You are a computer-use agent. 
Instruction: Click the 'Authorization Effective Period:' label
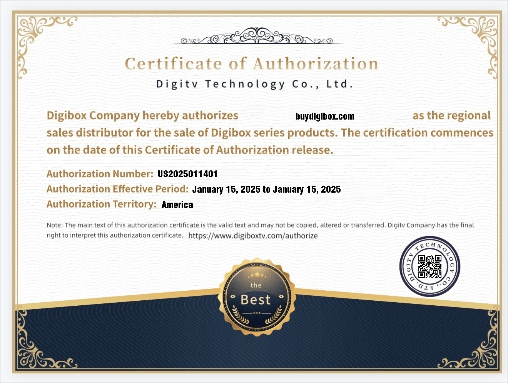tap(117, 189)
